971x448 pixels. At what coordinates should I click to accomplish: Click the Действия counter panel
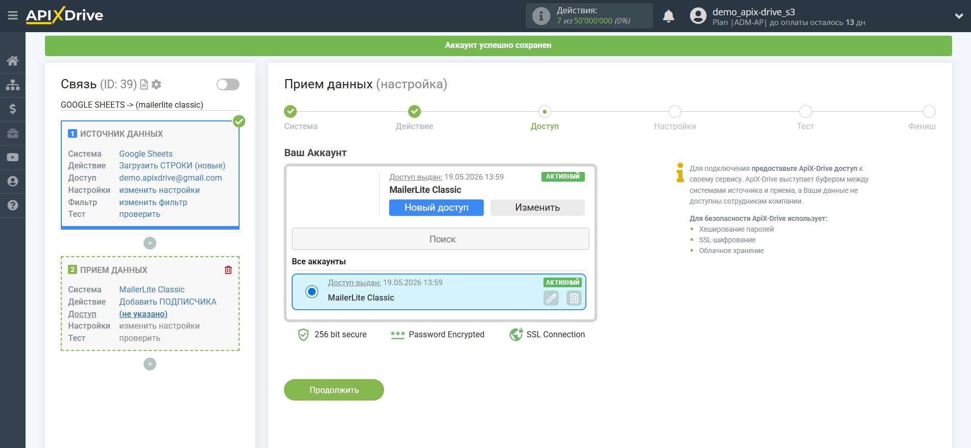tap(589, 16)
